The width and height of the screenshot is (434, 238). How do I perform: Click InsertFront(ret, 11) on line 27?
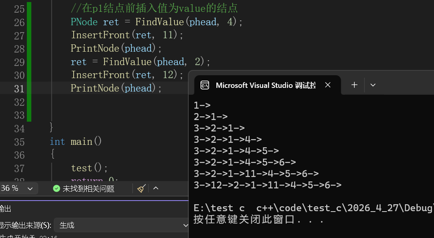tap(127, 35)
